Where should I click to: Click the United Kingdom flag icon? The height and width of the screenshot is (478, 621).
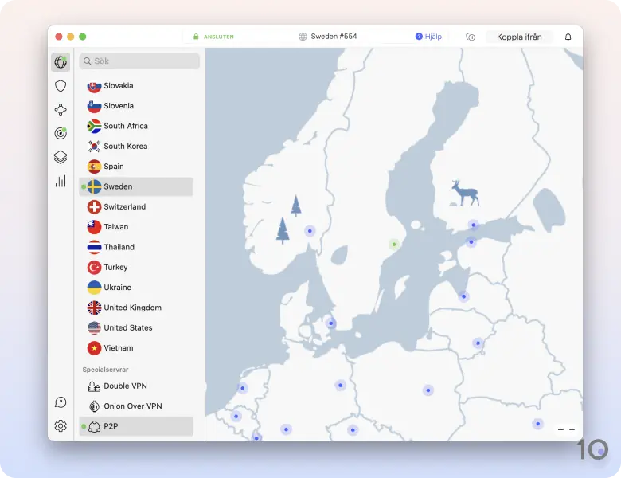94,308
